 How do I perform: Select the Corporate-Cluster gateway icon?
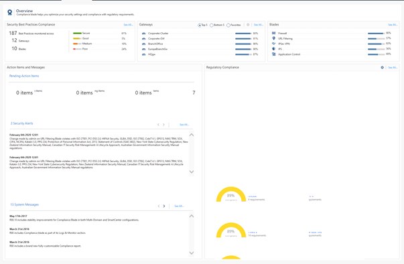coord(144,34)
